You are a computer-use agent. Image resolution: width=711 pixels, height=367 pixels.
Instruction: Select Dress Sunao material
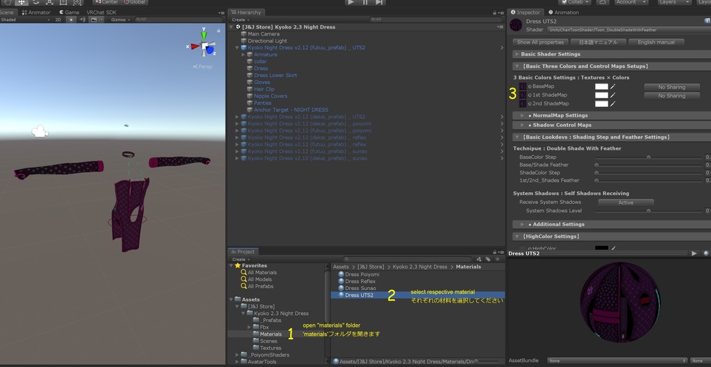(x=360, y=288)
